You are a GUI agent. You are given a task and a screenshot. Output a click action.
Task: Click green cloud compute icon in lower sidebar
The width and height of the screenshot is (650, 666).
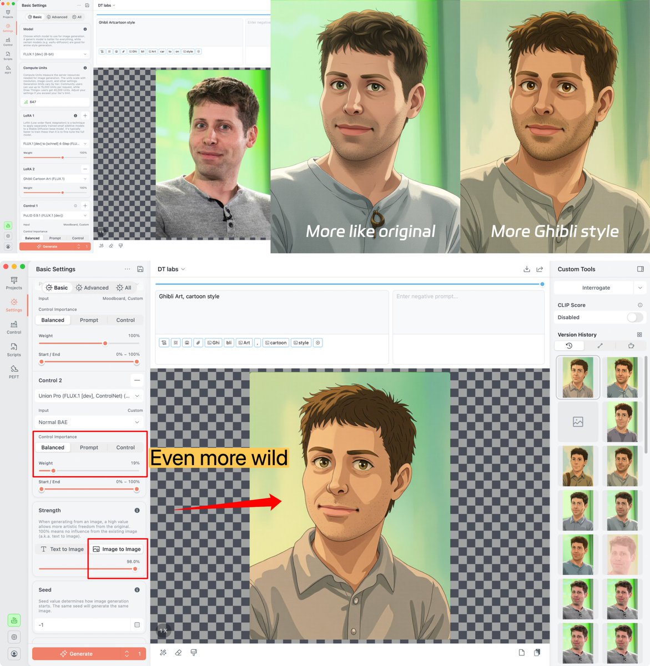tap(14, 620)
